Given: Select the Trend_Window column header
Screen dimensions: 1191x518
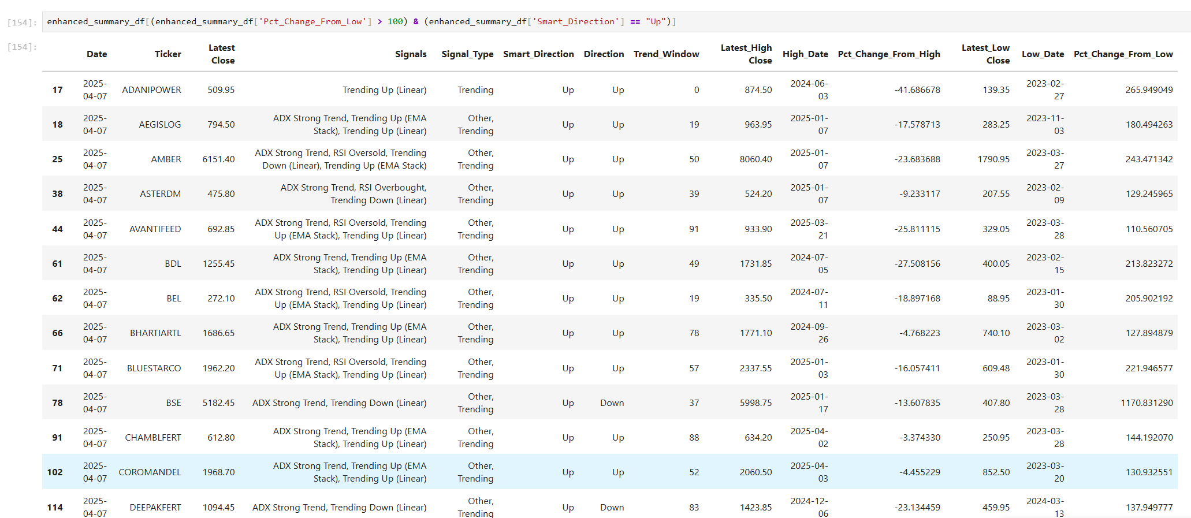Looking at the screenshot, I should (667, 54).
